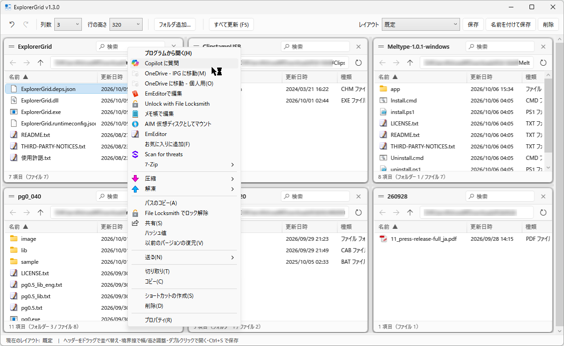Click the すべて更新 (F5) button
This screenshot has height=346, width=564.
(x=231, y=24)
